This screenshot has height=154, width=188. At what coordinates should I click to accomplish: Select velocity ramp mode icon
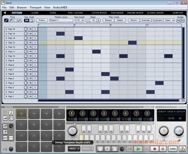click(x=5, y=118)
